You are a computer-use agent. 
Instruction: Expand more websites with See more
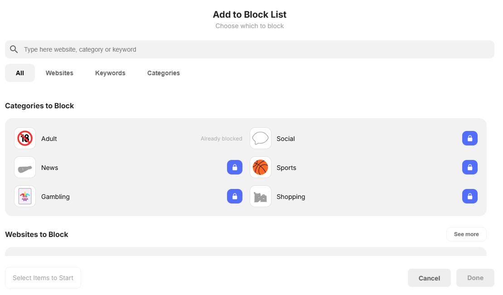(x=466, y=234)
